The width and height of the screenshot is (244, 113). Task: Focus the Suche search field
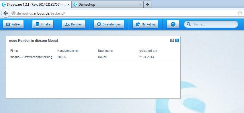click(x=211, y=24)
